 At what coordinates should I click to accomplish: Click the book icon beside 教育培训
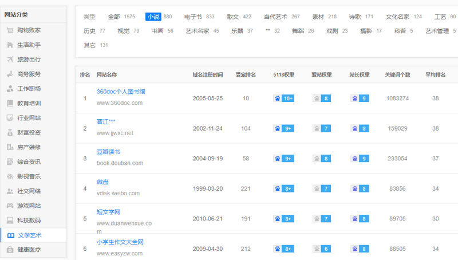click(x=10, y=103)
